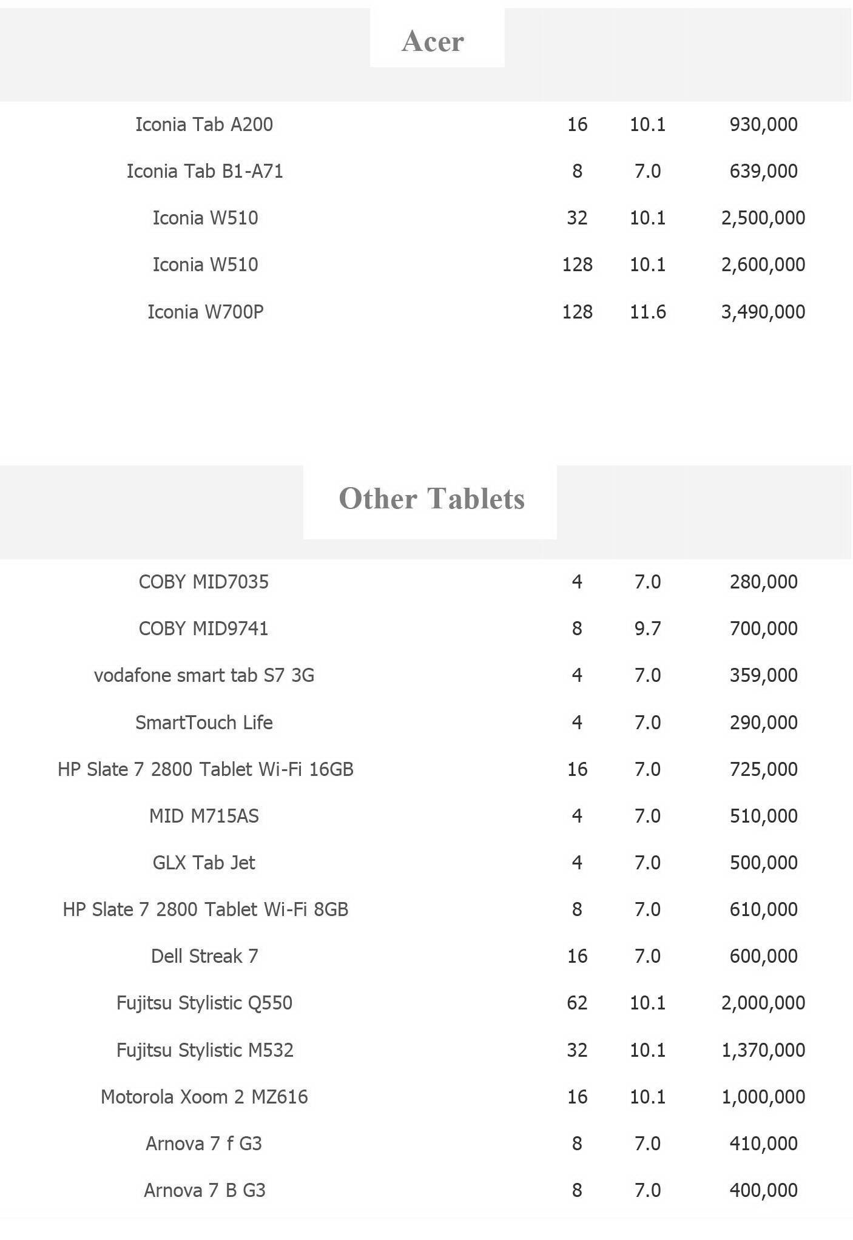Viewport: 853px width, 1240px height.
Task: Open HP Slate 7 2800 Wi-Fi 8GB
Action: click(205, 909)
